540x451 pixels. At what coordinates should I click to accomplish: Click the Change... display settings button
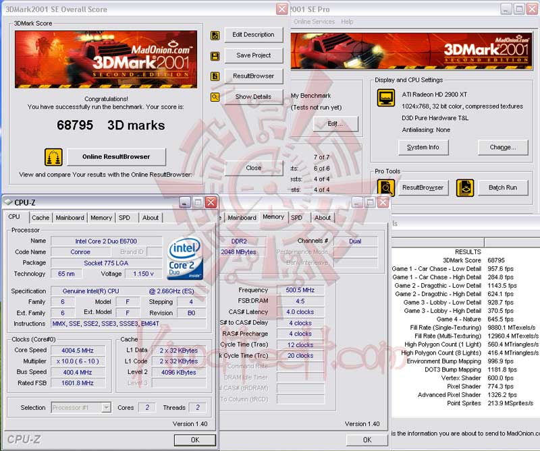click(503, 147)
